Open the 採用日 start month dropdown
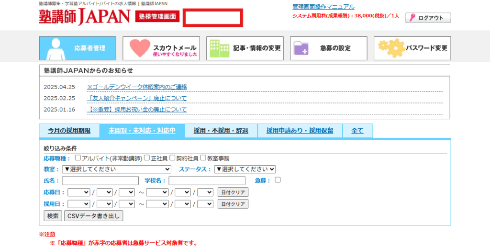The width and height of the screenshot is (490, 248). (x=104, y=204)
